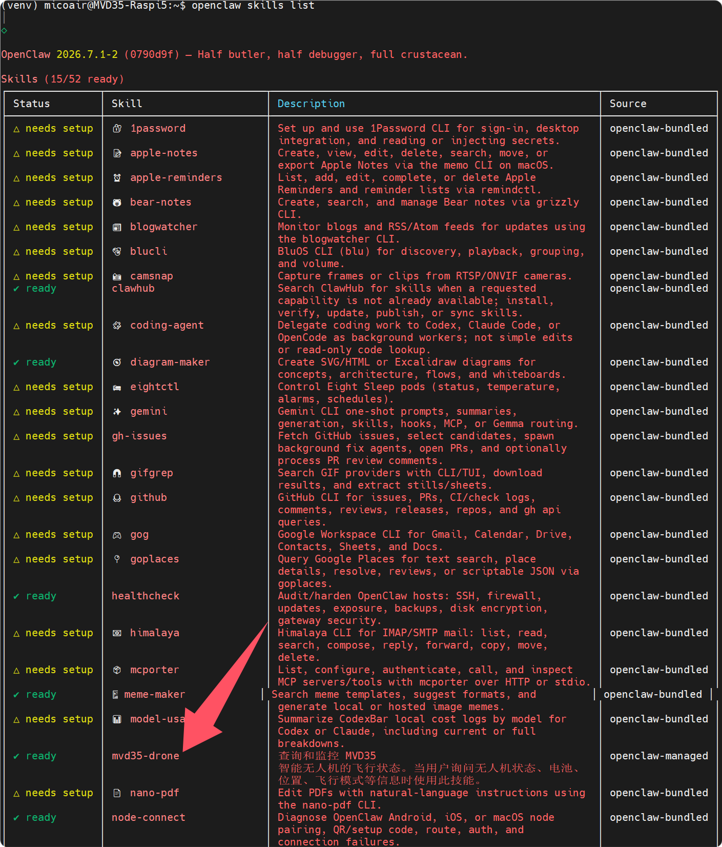Click the gifgrep icon
This screenshot has height=847, width=722.
[117, 473]
